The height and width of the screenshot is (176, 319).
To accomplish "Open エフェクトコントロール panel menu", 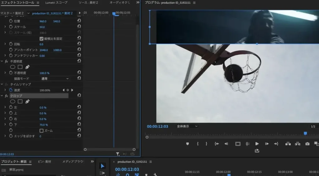I will click(38, 2).
